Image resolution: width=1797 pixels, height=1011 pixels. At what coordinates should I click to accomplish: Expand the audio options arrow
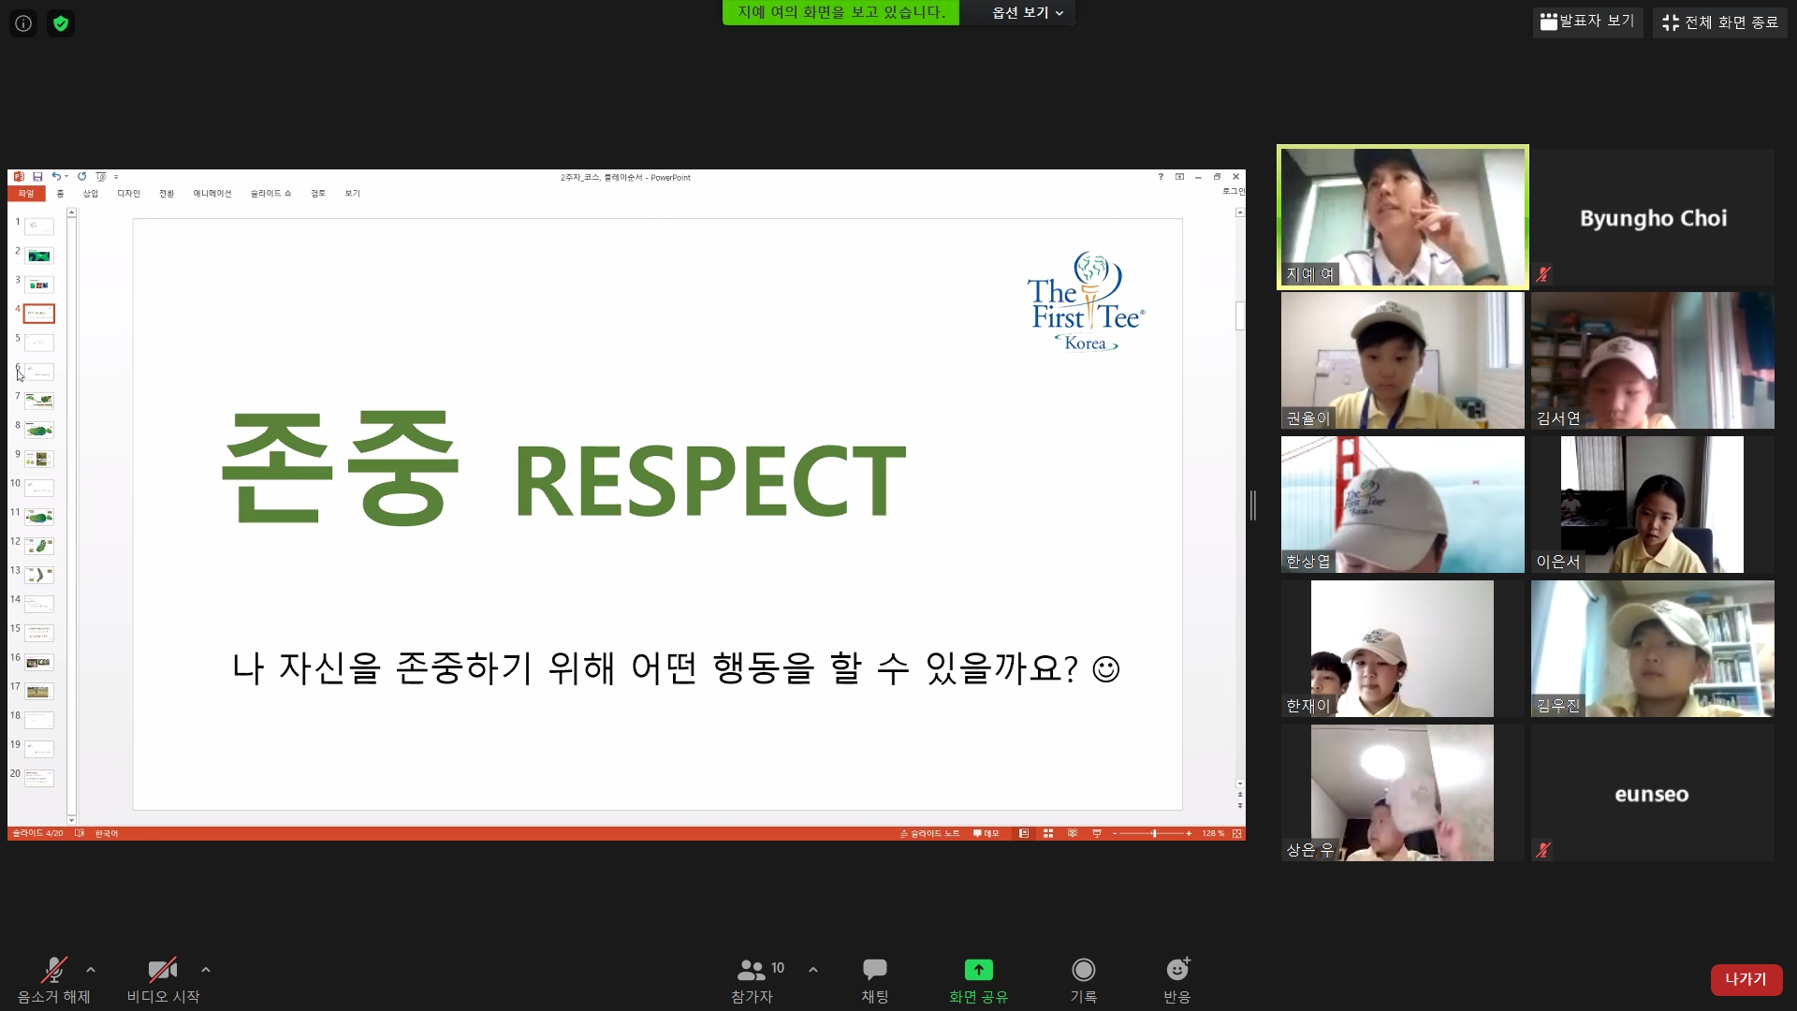click(x=91, y=970)
